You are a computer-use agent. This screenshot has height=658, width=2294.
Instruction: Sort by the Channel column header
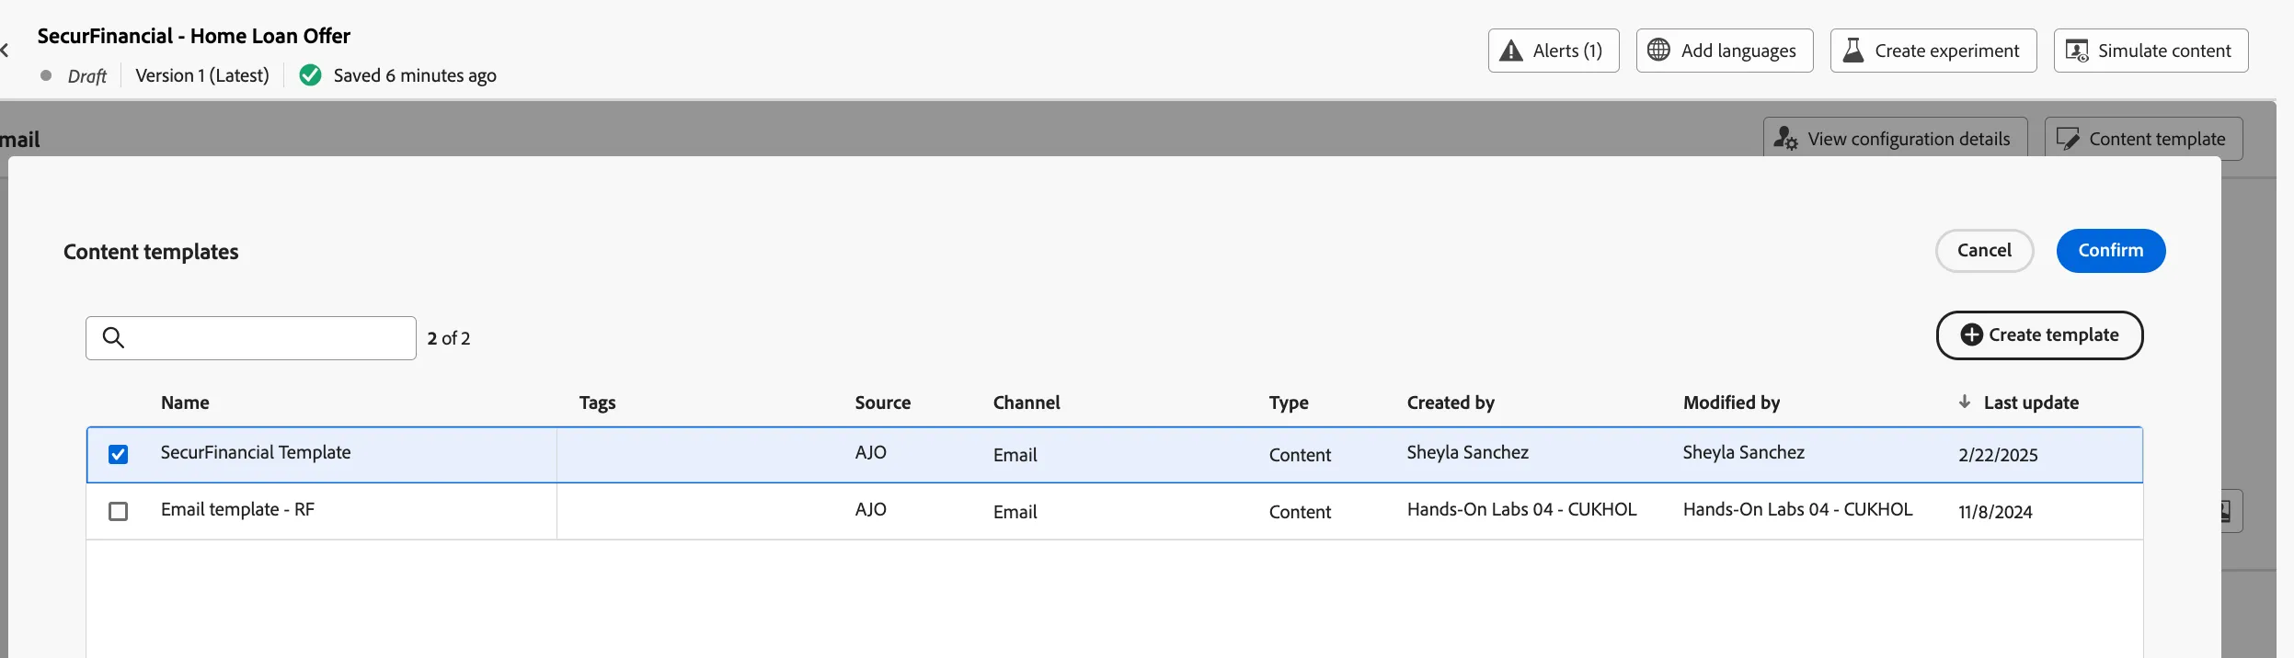click(1027, 403)
